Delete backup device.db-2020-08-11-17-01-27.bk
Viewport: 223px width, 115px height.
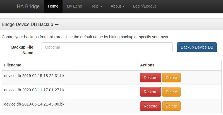point(171,92)
